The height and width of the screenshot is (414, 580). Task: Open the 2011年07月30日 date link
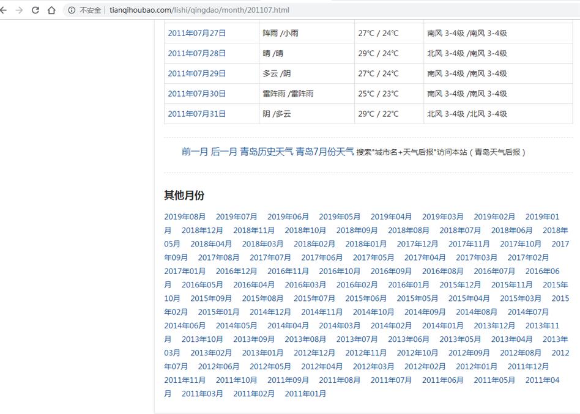tap(197, 94)
